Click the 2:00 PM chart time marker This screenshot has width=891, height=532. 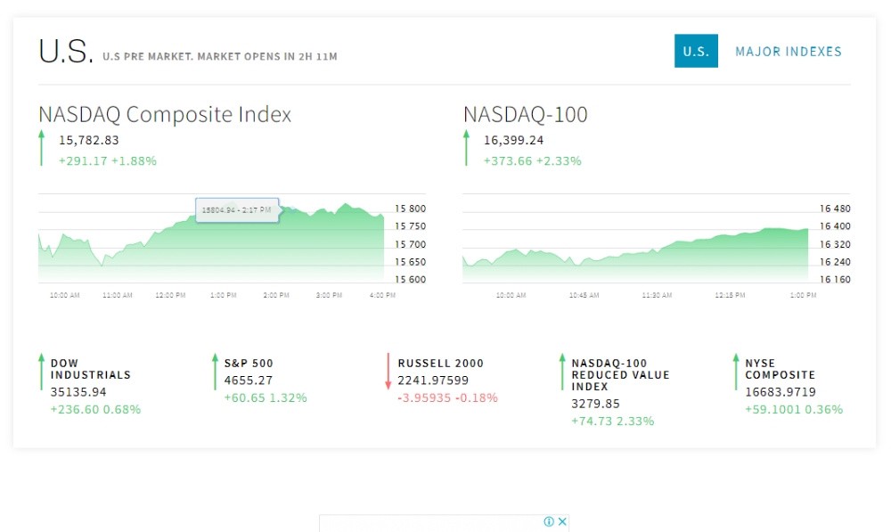(x=276, y=296)
